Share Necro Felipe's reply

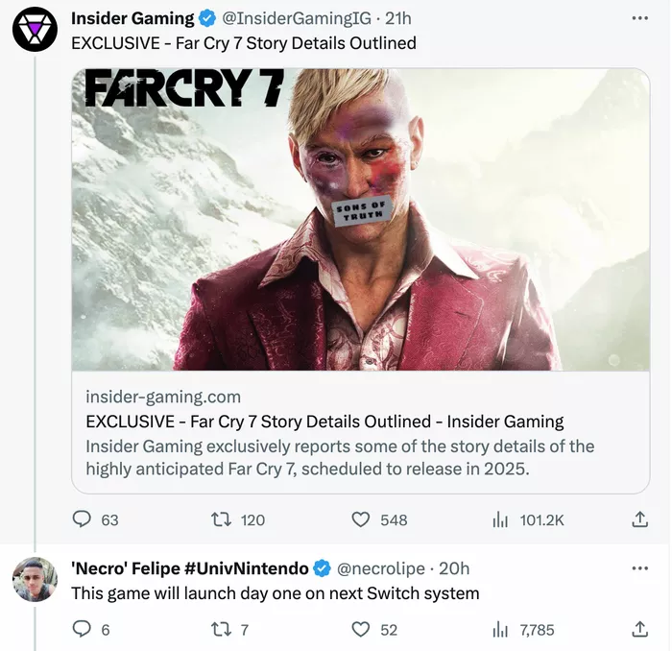click(640, 630)
